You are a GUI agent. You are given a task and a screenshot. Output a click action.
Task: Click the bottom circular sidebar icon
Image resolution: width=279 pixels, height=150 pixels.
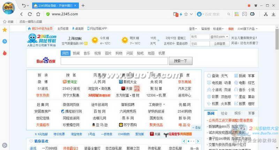click(5, 145)
